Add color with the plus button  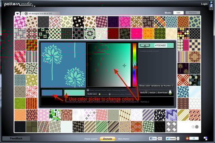145,46
